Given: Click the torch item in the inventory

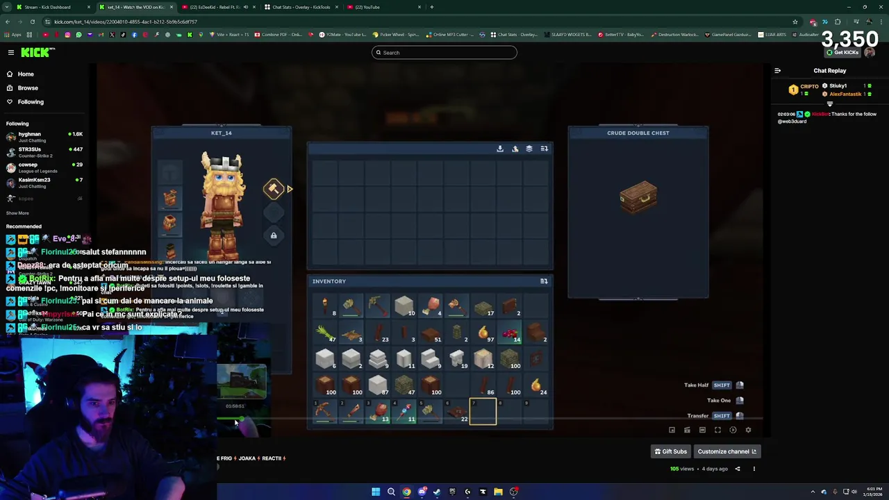Looking at the screenshot, I should pyautogui.click(x=325, y=306).
